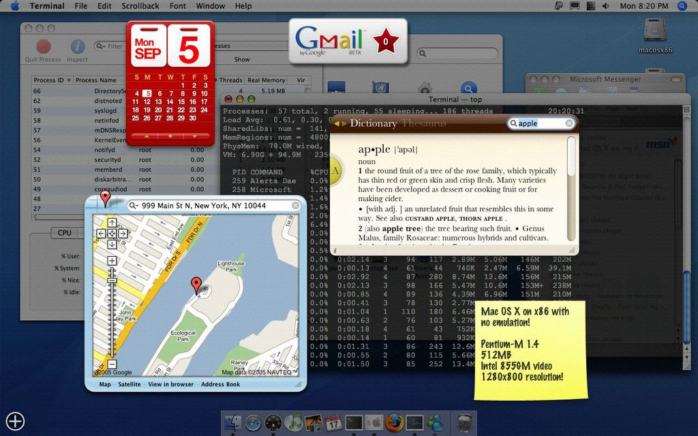Focus the map address search field
The image size is (698, 436).
pyautogui.click(x=213, y=206)
